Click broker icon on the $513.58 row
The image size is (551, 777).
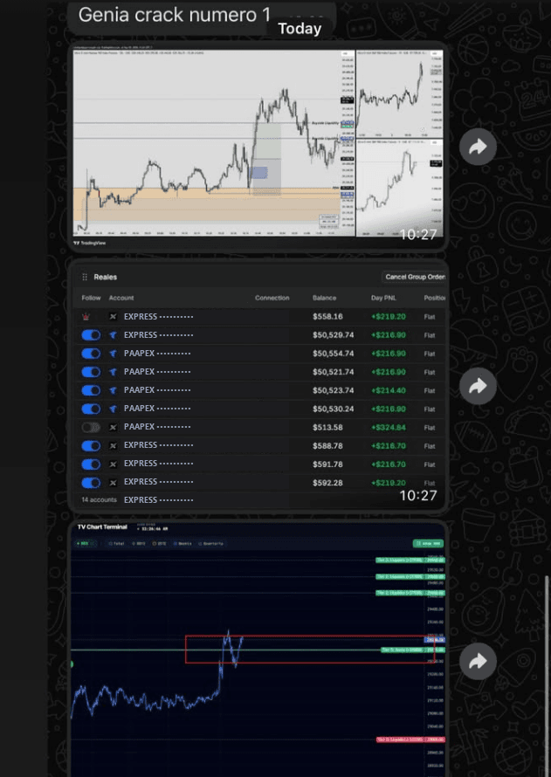pos(113,427)
